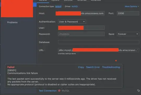Click the empty Database field
Screen dimensions: 141x95
click(x=98, y=42)
